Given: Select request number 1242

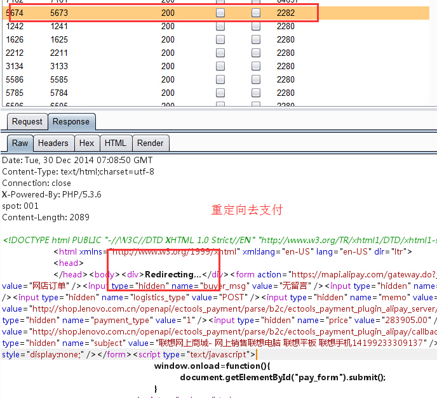Looking at the screenshot, I should point(15,26).
